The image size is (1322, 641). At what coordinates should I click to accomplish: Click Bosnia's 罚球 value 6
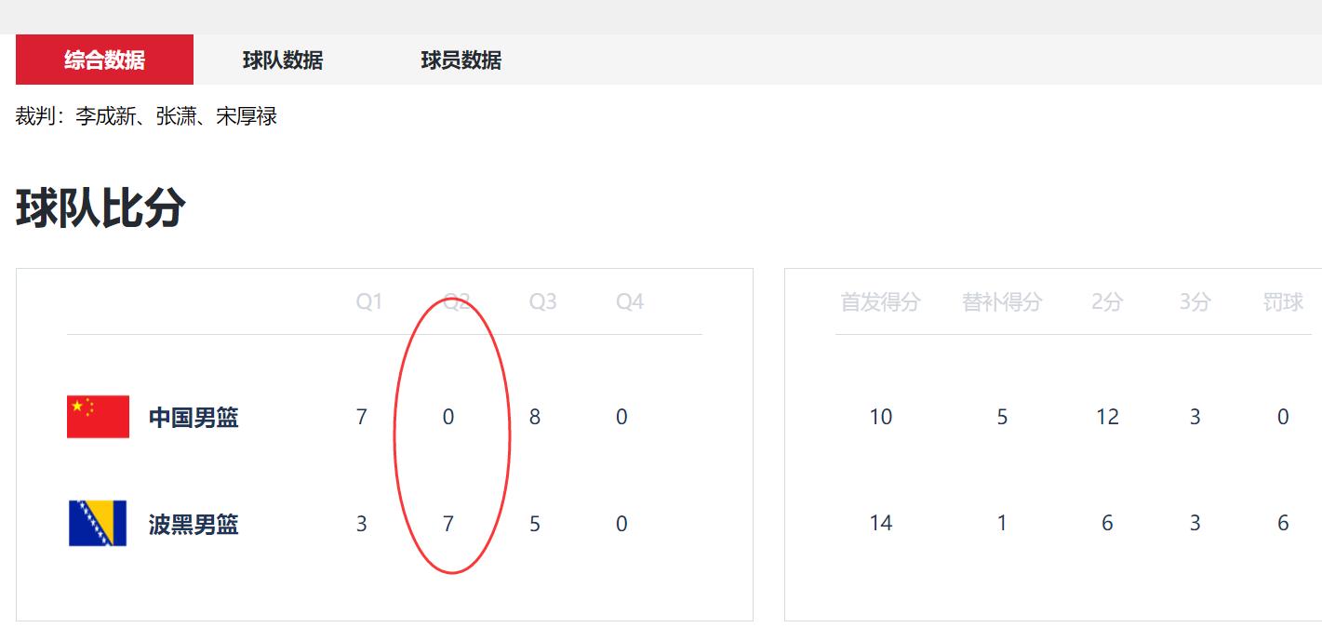coord(1283,524)
